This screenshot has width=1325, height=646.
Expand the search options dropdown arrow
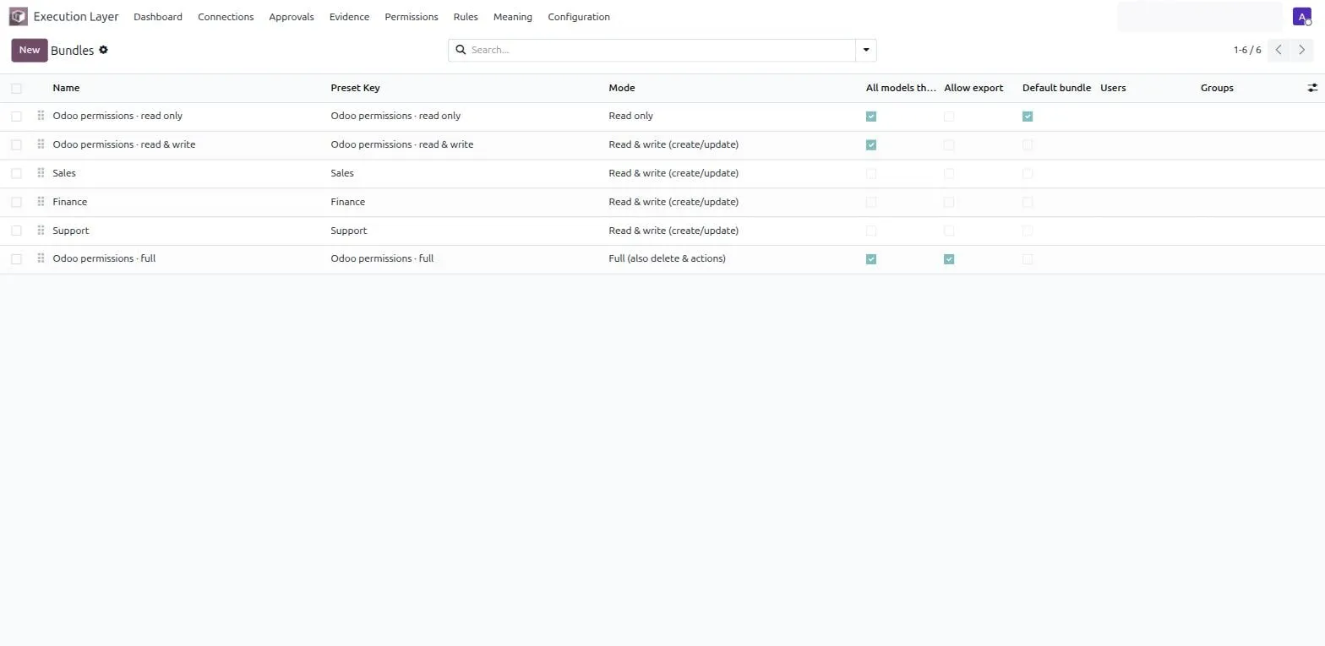866,50
